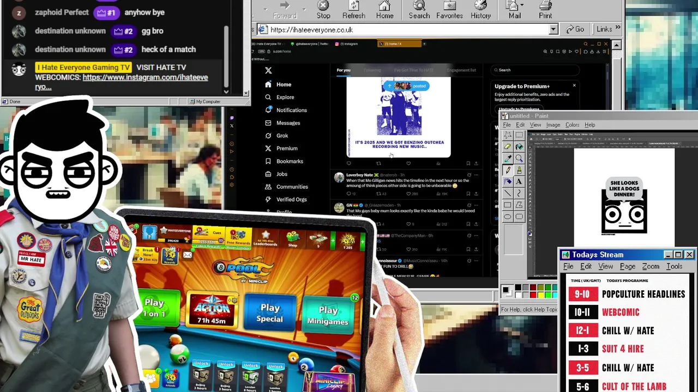Open the Paint File menu
Viewport: 698px width, 392px height.
coord(507,125)
